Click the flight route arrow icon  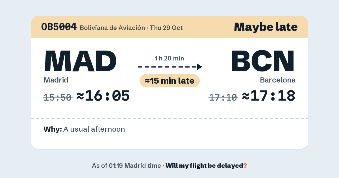point(170,67)
